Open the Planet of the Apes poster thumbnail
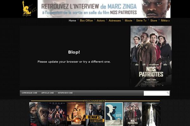This screenshot has width=190, height=126. tap(39, 114)
